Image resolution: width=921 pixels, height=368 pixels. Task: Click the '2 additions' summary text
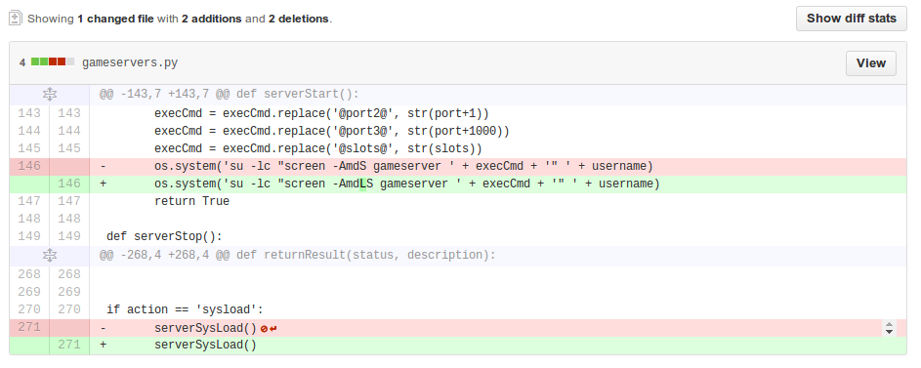[x=212, y=19]
